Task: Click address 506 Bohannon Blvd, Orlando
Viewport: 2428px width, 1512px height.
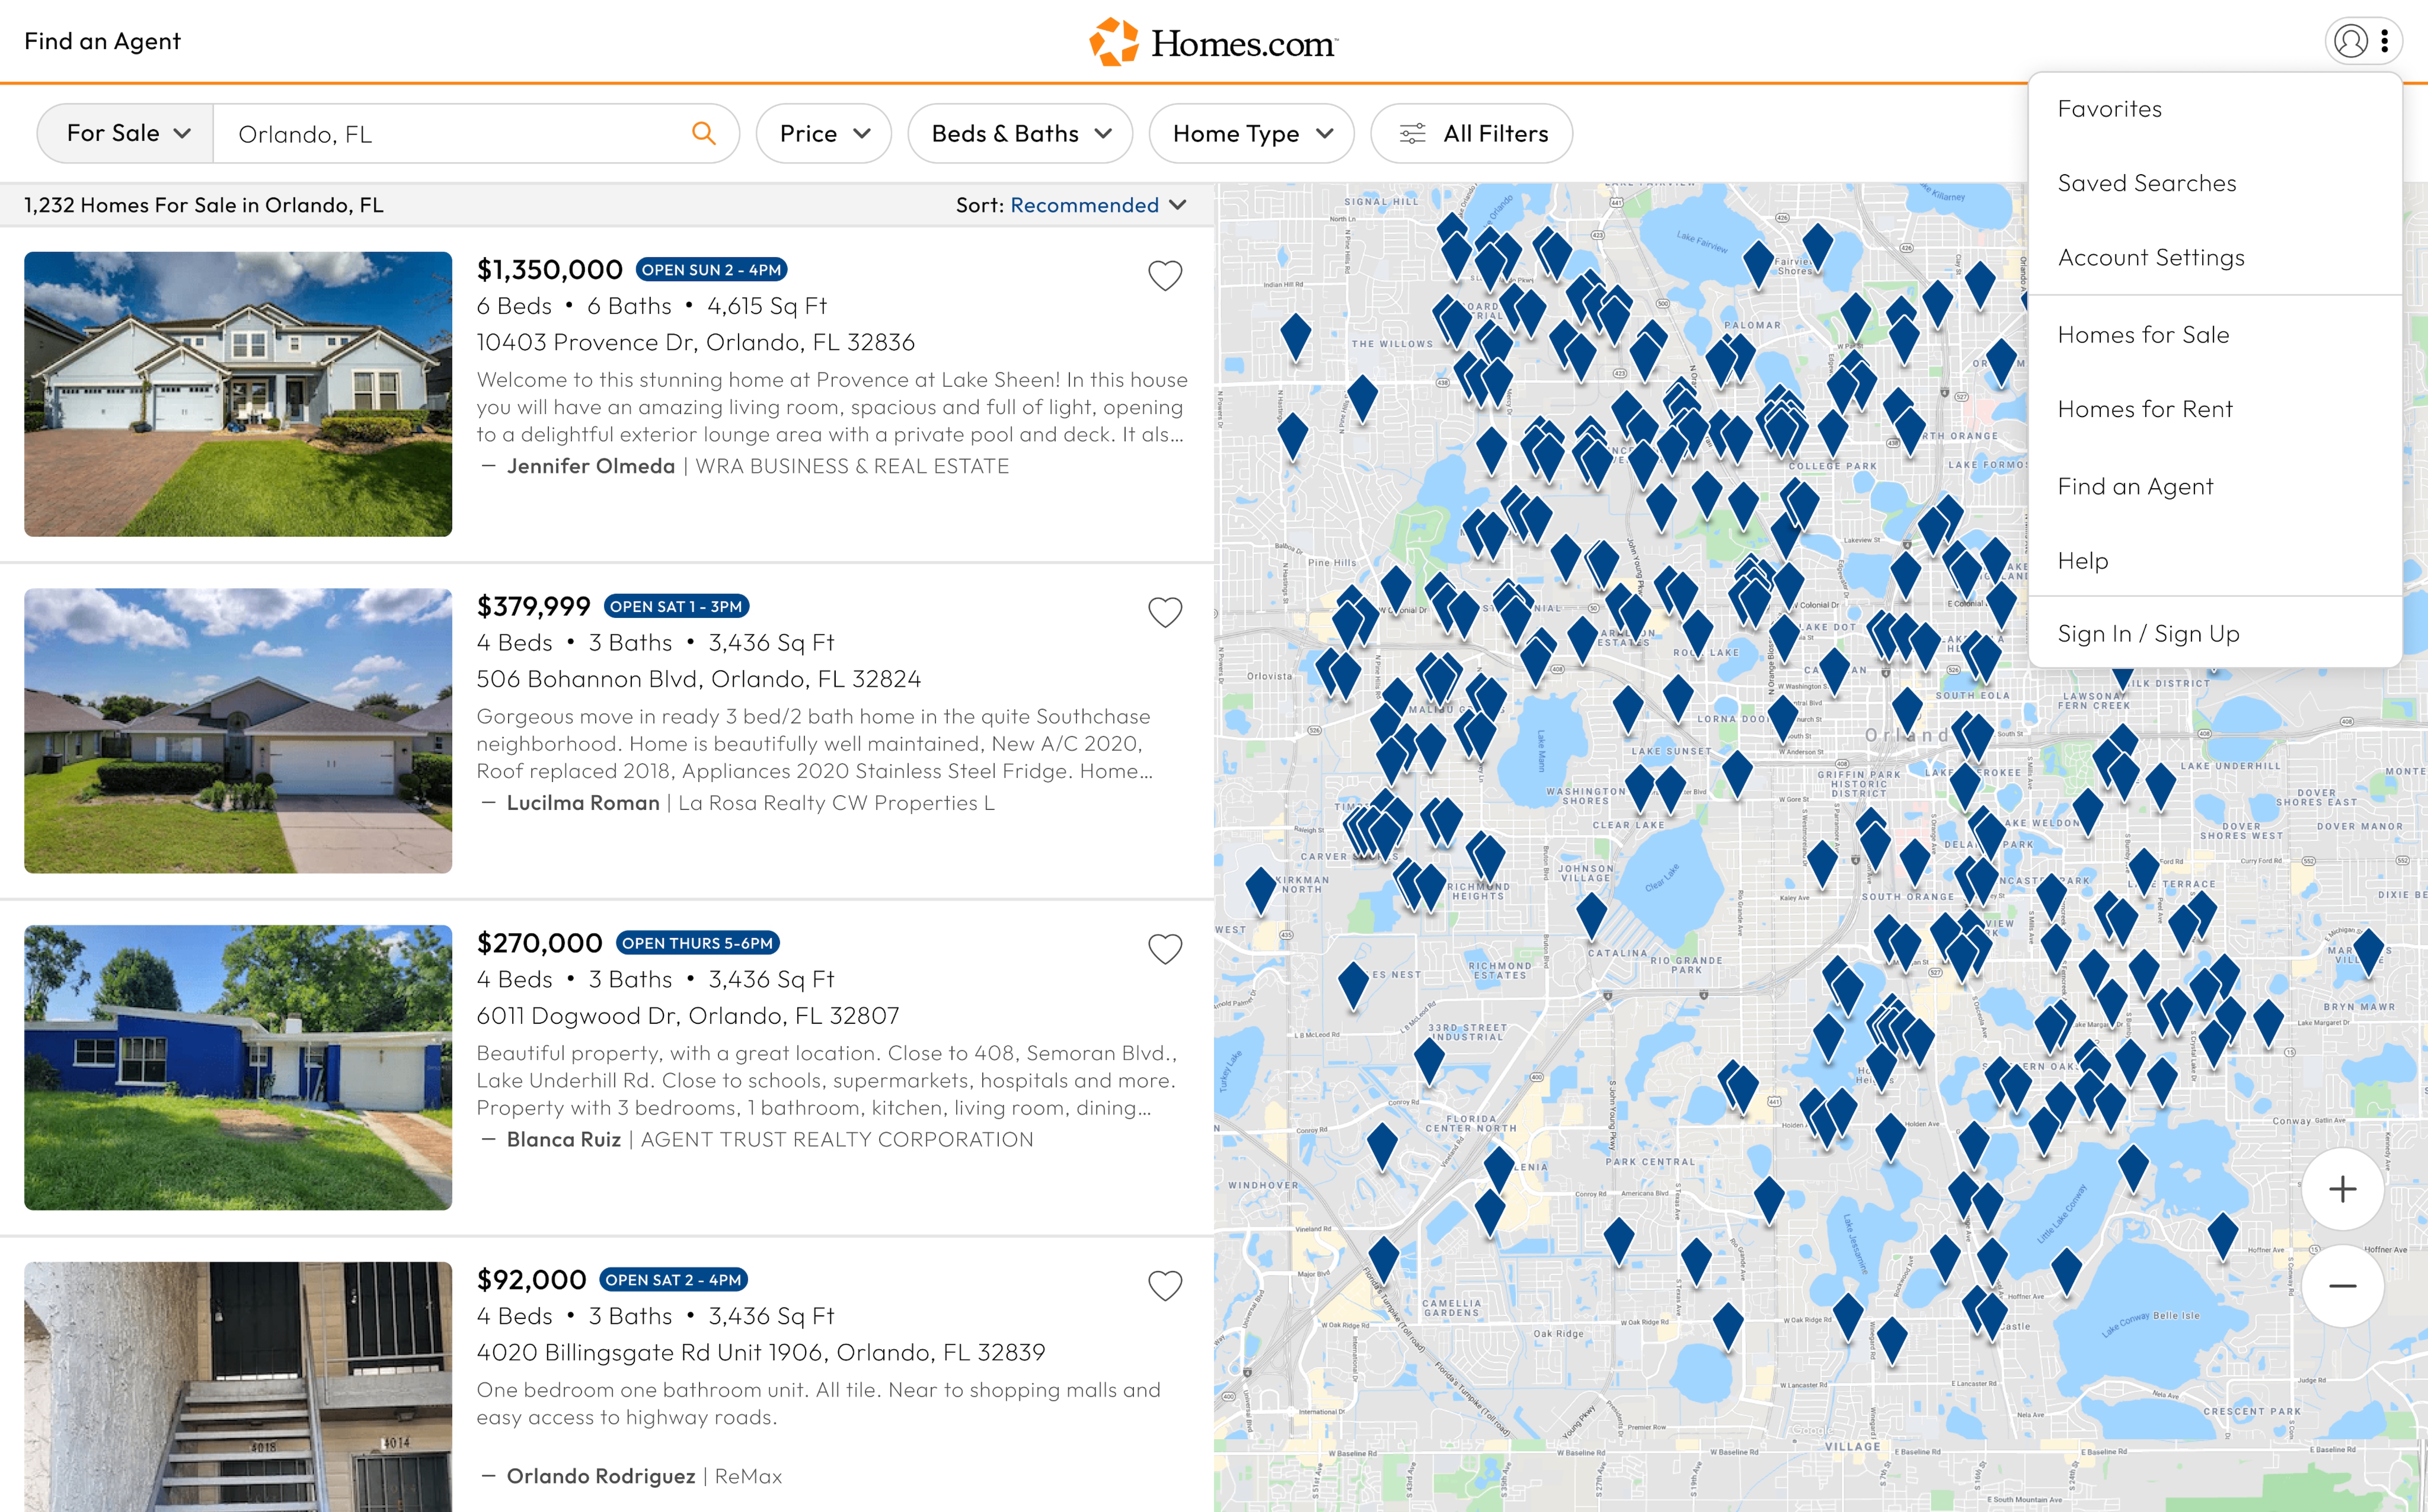Action: point(698,680)
